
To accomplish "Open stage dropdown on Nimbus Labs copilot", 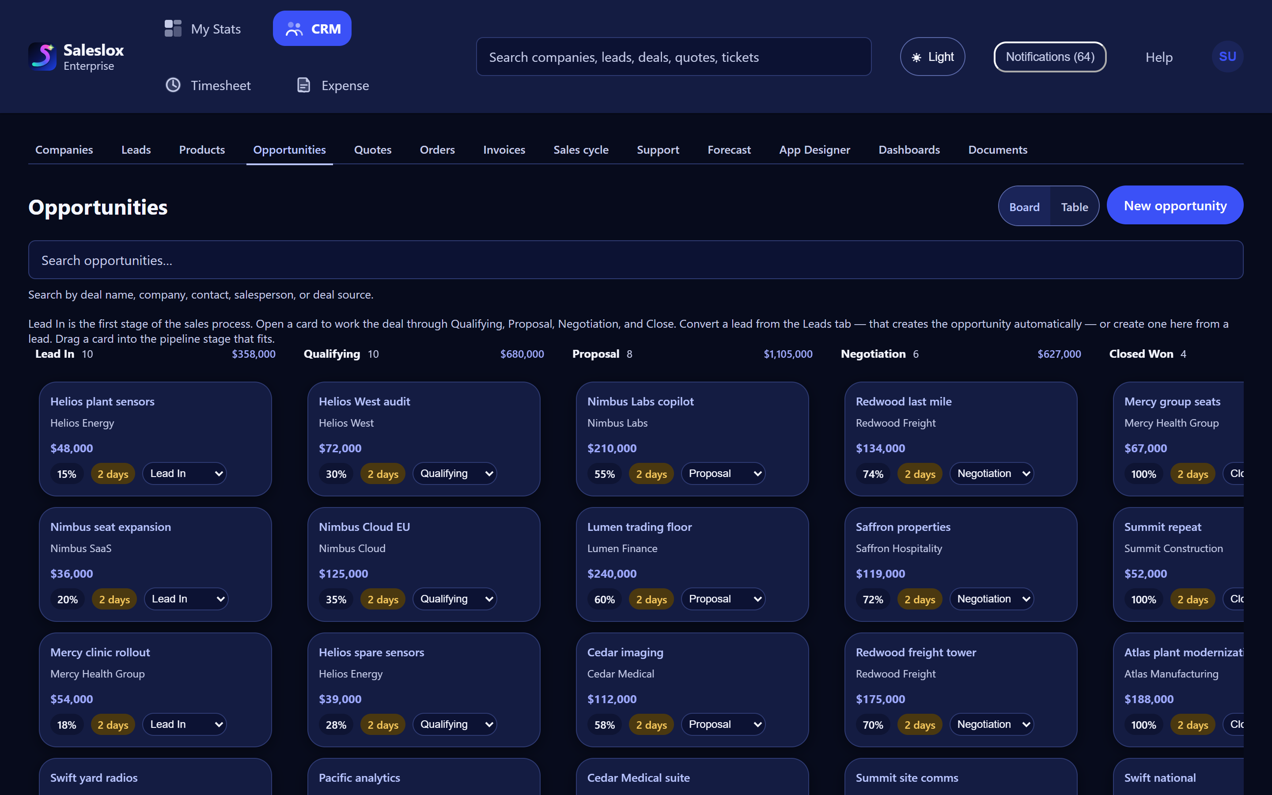I will 723,474.
